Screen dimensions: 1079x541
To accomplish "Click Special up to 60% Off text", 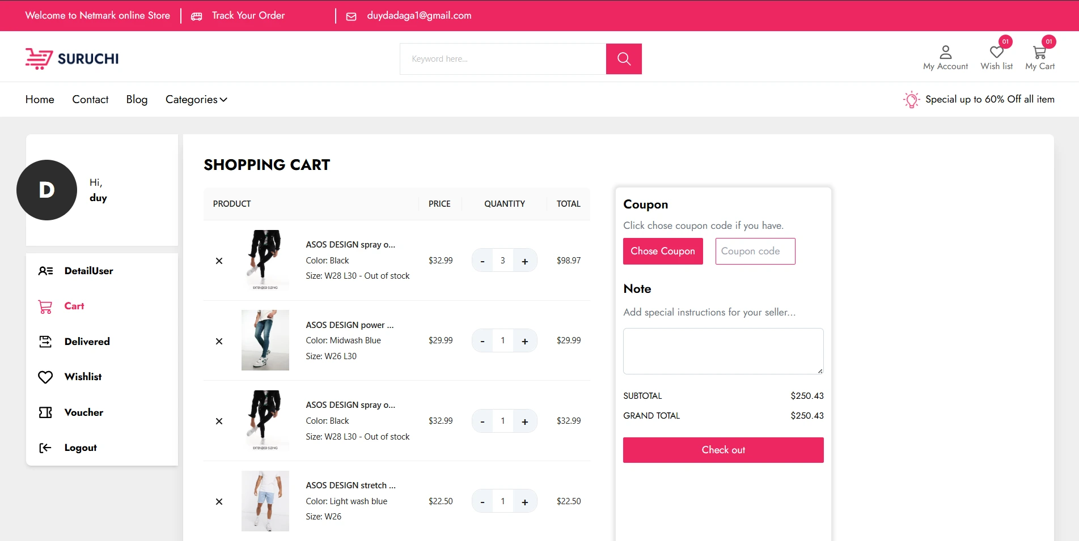I will click(x=990, y=99).
